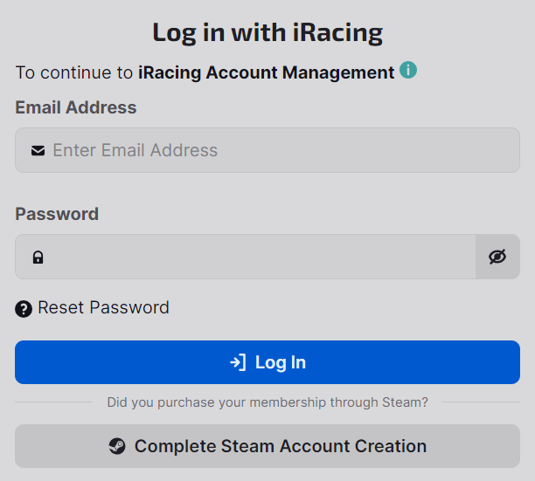Click the teal info icon beside Account Management
535x481 pixels.
point(408,70)
